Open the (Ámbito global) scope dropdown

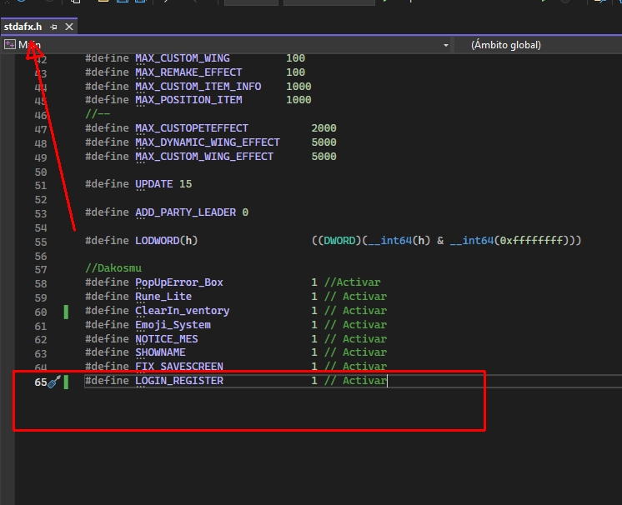coord(539,45)
